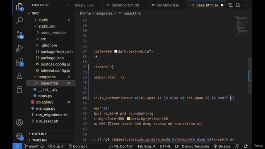Open __init__.py file
Viewport: 265px width, 149px height.
point(51,89)
